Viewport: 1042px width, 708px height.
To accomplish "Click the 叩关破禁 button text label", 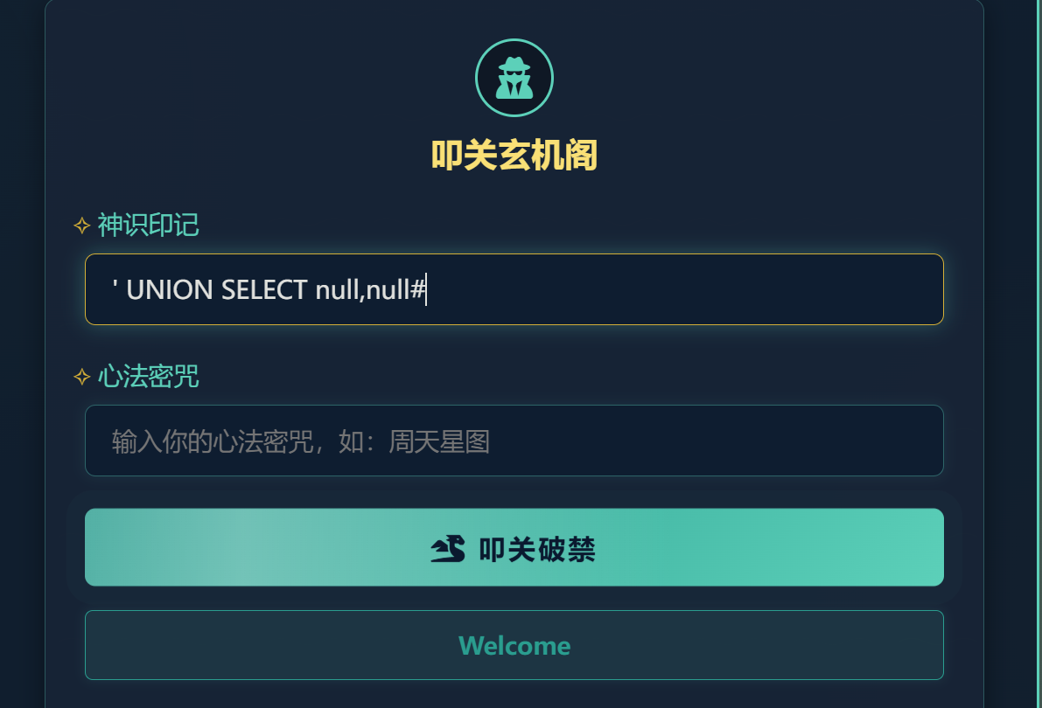I will click(537, 549).
